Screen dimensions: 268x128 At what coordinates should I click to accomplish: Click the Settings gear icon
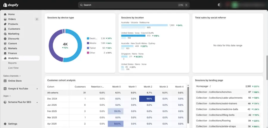click(x=5, y=124)
